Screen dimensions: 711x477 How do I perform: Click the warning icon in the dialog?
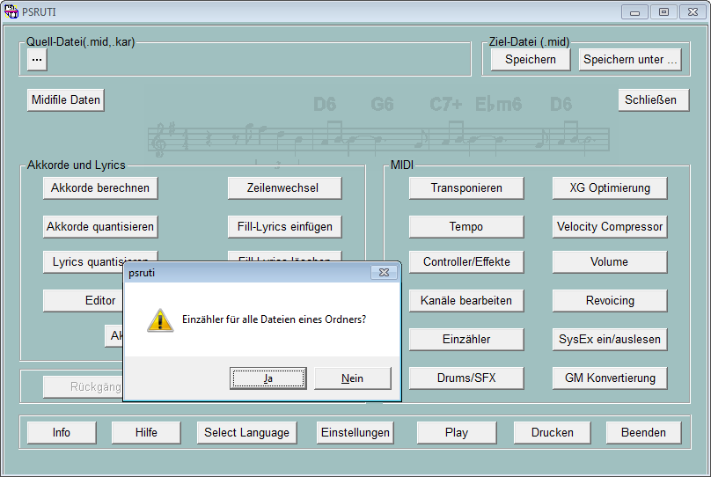159,319
